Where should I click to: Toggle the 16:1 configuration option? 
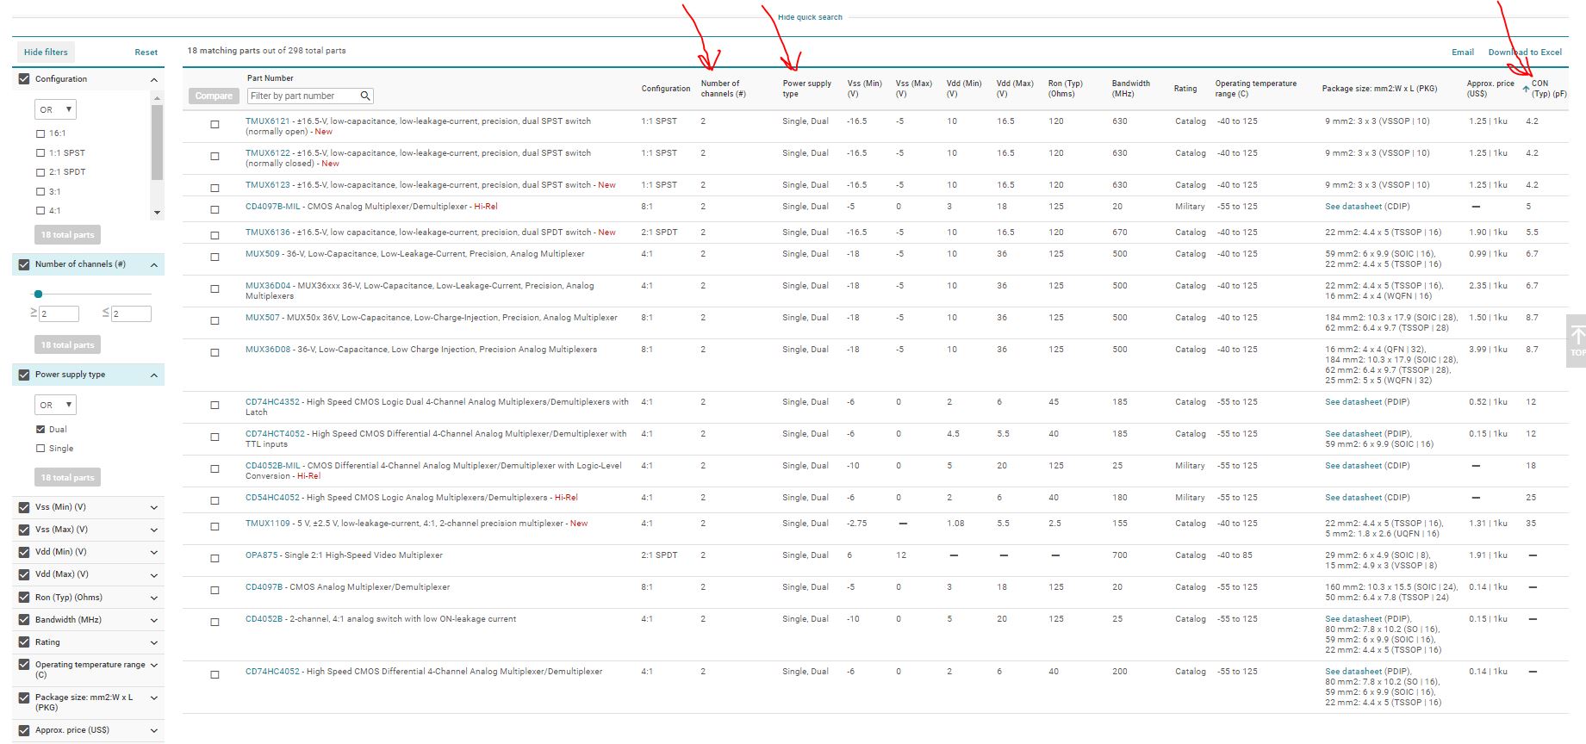click(40, 133)
